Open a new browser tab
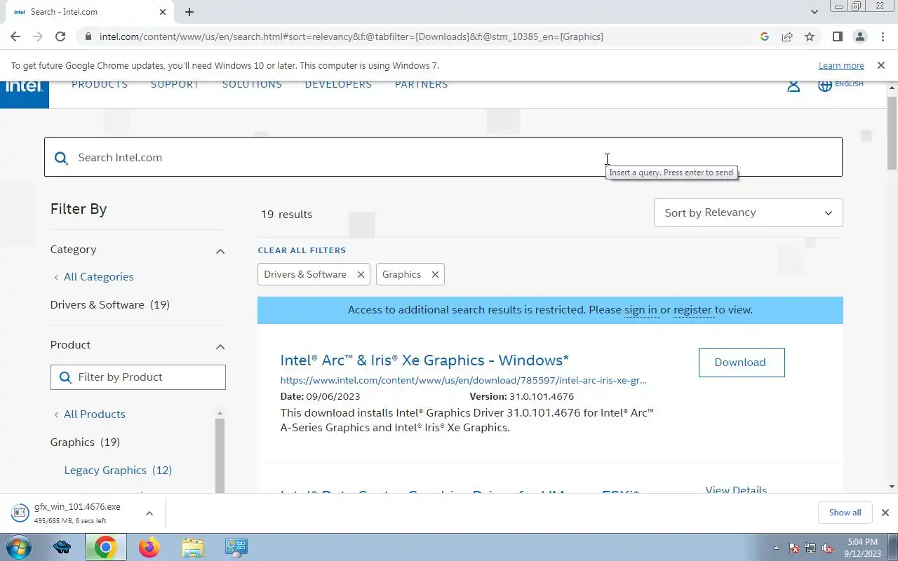 189,12
